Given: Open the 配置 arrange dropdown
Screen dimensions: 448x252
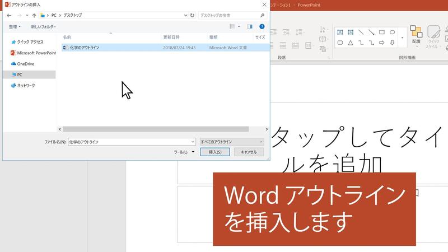Looking at the screenshot, I should 416,36.
